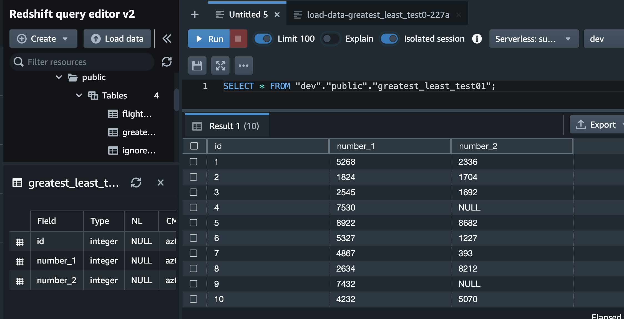624x319 pixels.
Task: Click the number_2 value 393
Action: (x=466, y=253)
